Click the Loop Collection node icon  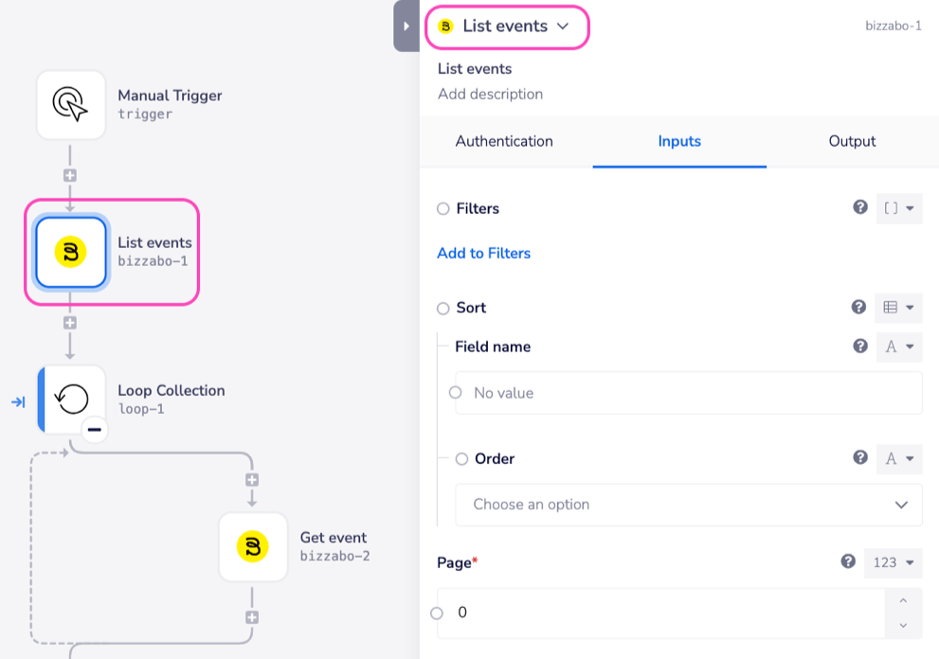pyautogui.click(x=72, y=400)
